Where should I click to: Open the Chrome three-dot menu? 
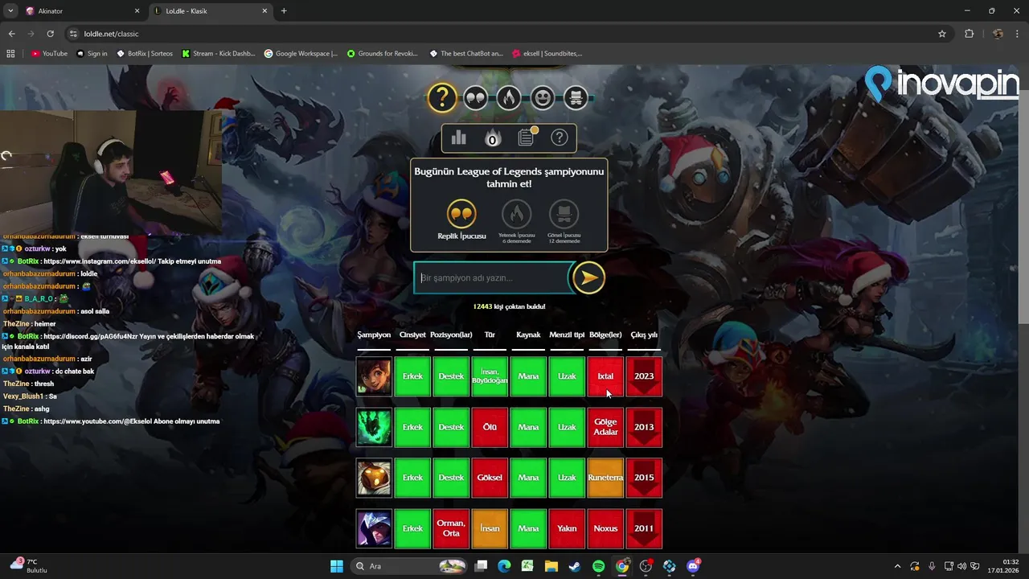[x=1018, y=34]
